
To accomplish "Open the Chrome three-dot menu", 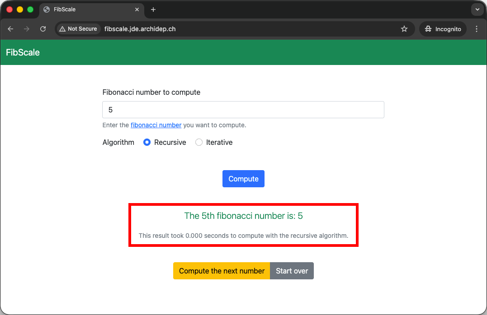I will coord(477,29).
